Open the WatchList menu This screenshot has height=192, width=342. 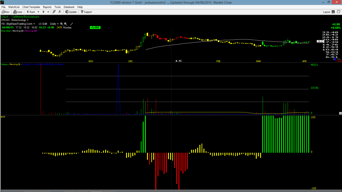coord(14,7)
